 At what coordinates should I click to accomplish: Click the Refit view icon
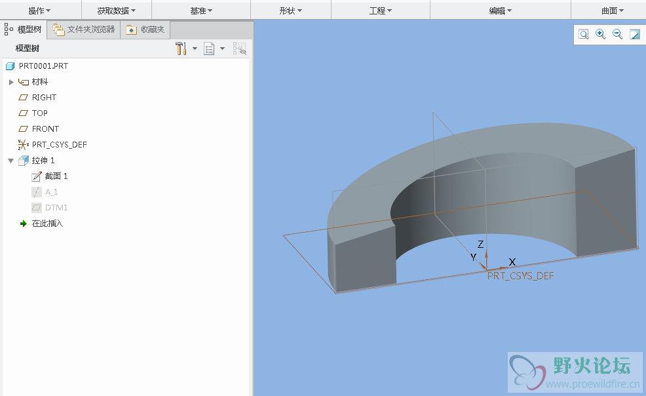click(583, 34)
